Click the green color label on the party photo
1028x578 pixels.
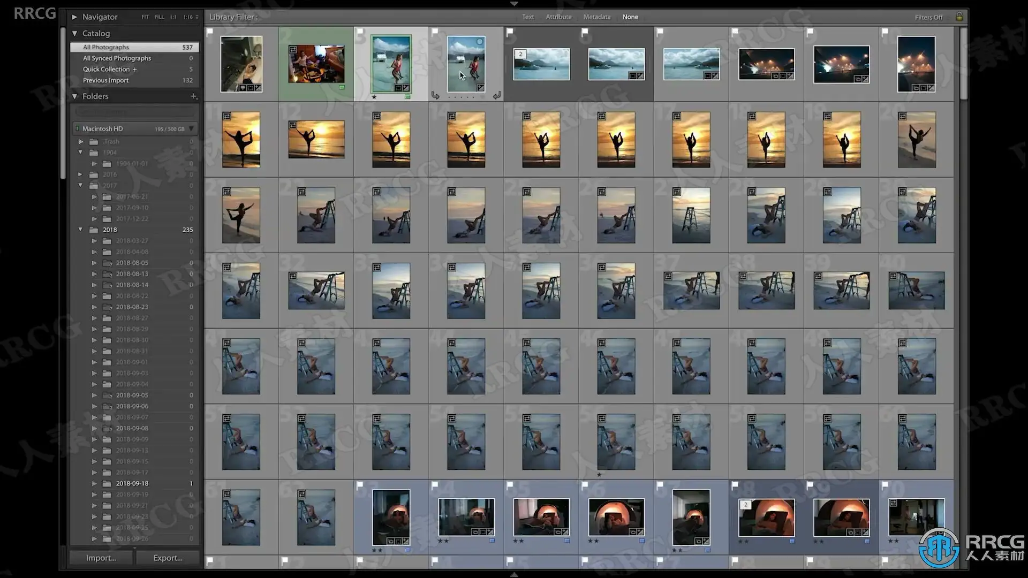pyautogui.click(x=342, y=87)
